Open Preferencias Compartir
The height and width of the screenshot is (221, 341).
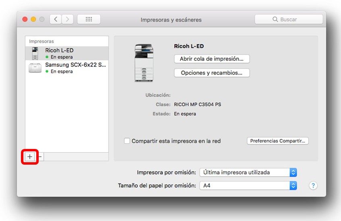click(x=278, y=141)
